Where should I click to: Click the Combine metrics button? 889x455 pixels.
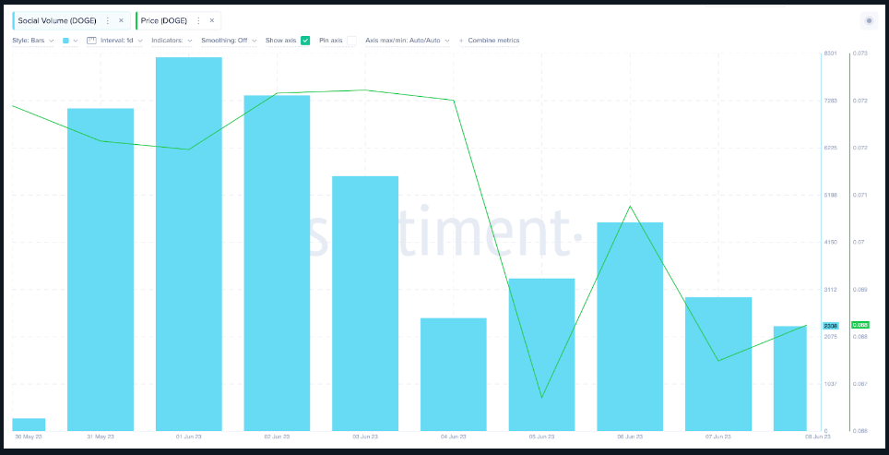[x=493, y=41]
